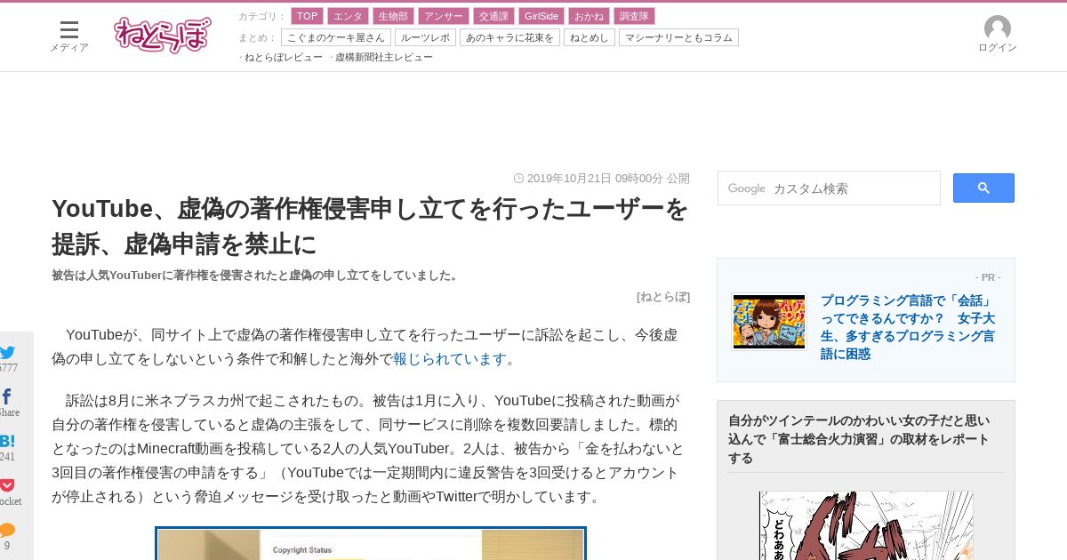The image size is (1067, 560).
Task: Click the [ねとらぼ] byline text
Action: point(663,297)
